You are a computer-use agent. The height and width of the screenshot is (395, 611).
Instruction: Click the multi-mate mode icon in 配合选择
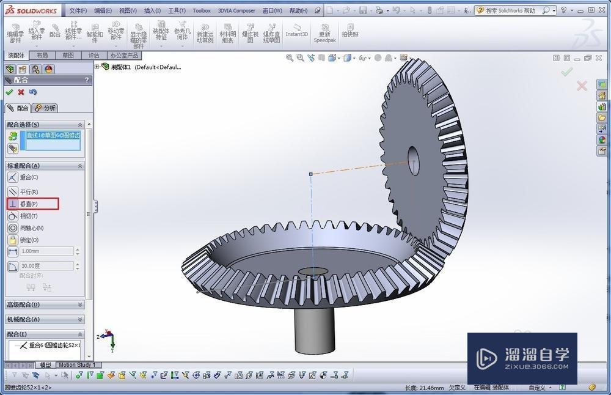click(13, 149)
